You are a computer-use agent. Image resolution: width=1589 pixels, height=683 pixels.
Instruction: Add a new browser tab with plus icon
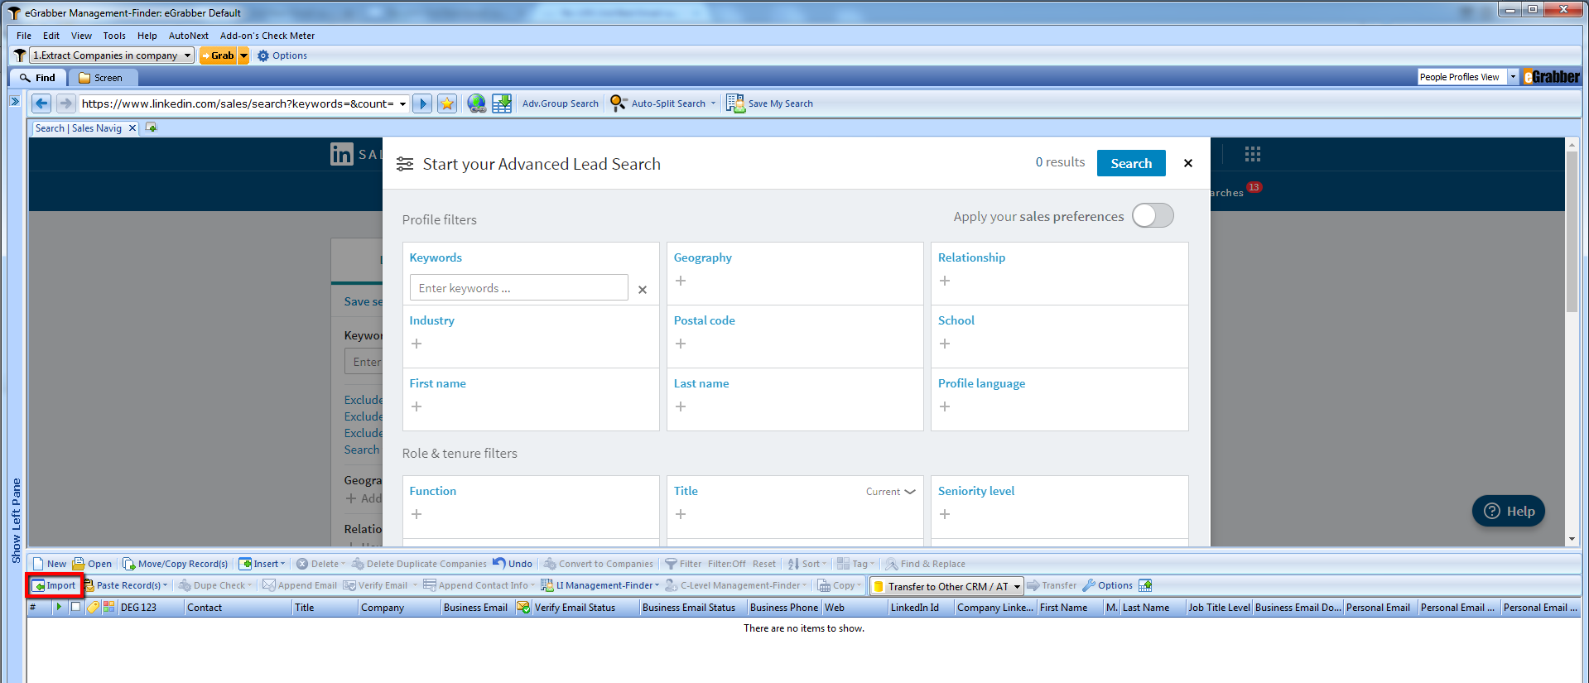[151, 127]
